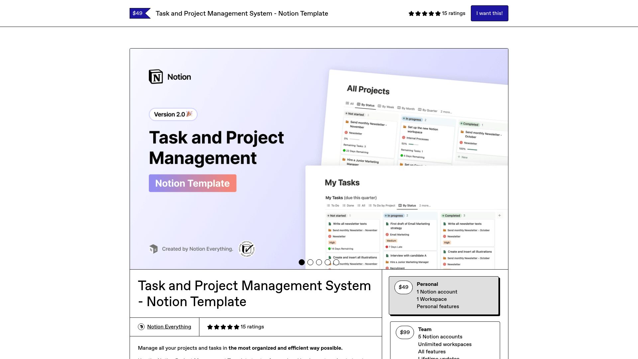Open the Notion Everything creator link
This screenshot has width=638, height=359.
(169, 327)
